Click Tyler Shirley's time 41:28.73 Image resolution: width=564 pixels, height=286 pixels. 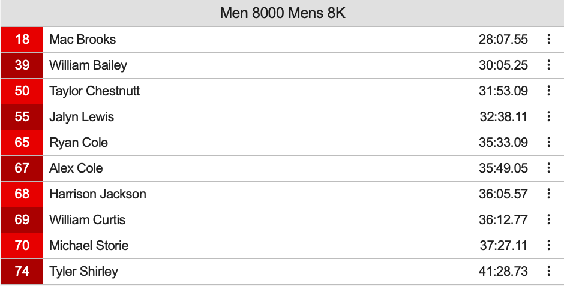pos(503,272)
